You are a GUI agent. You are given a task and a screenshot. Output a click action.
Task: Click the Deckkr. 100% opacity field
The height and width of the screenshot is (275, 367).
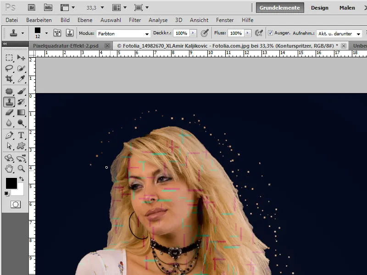(x=181, y=33)
